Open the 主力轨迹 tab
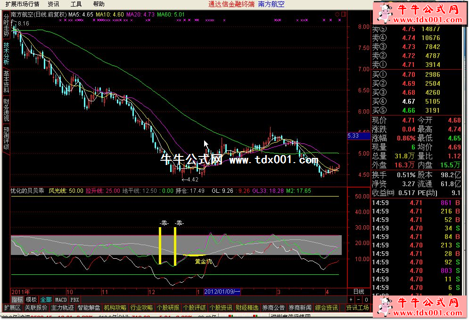Image resolution: width=469 pixels, height=320 pixels. (62, 307)
